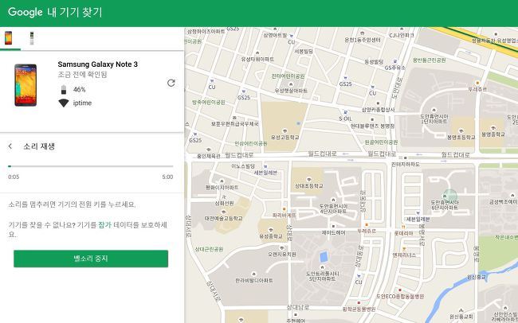518x323 pixels.
Task: Select the 봉명중학교 map marker
Action: tap(493, 128)
